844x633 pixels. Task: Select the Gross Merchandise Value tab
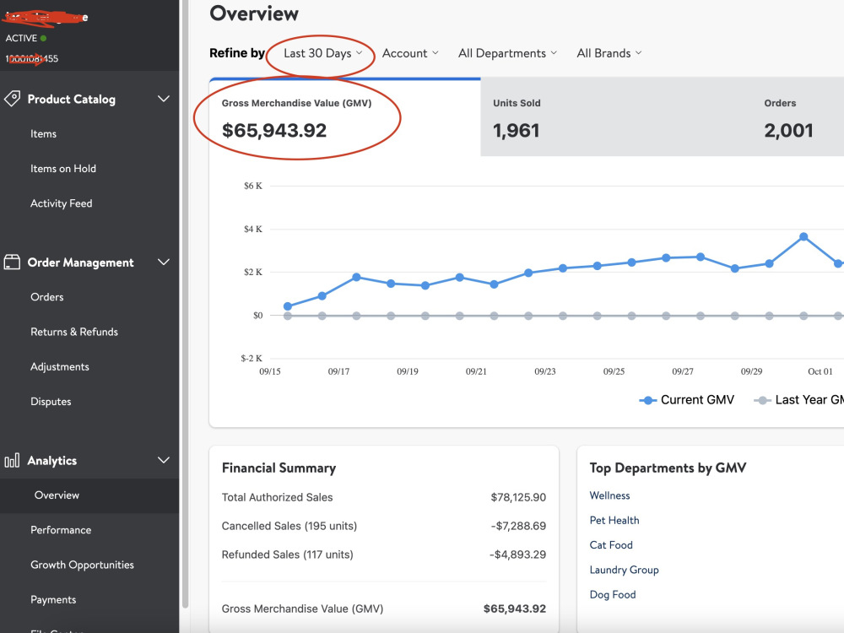pyautogui.click(x=344, y=117)
